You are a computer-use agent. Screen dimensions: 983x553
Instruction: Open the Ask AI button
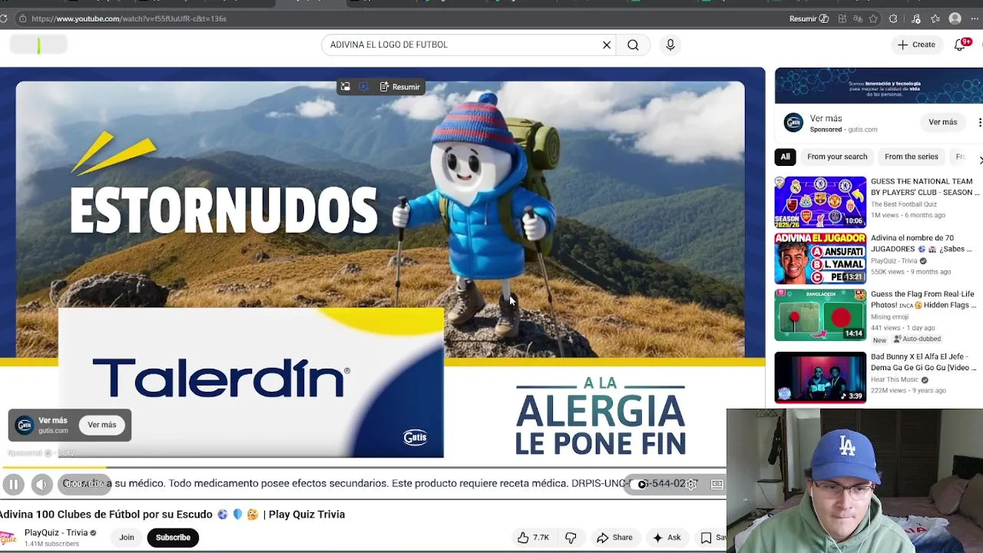pyautogui.click(x=666, y=538)
